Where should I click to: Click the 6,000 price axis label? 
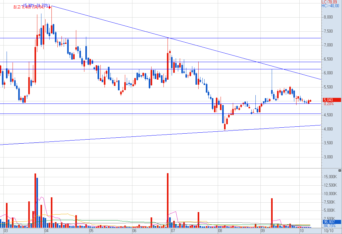click(328, 73)
